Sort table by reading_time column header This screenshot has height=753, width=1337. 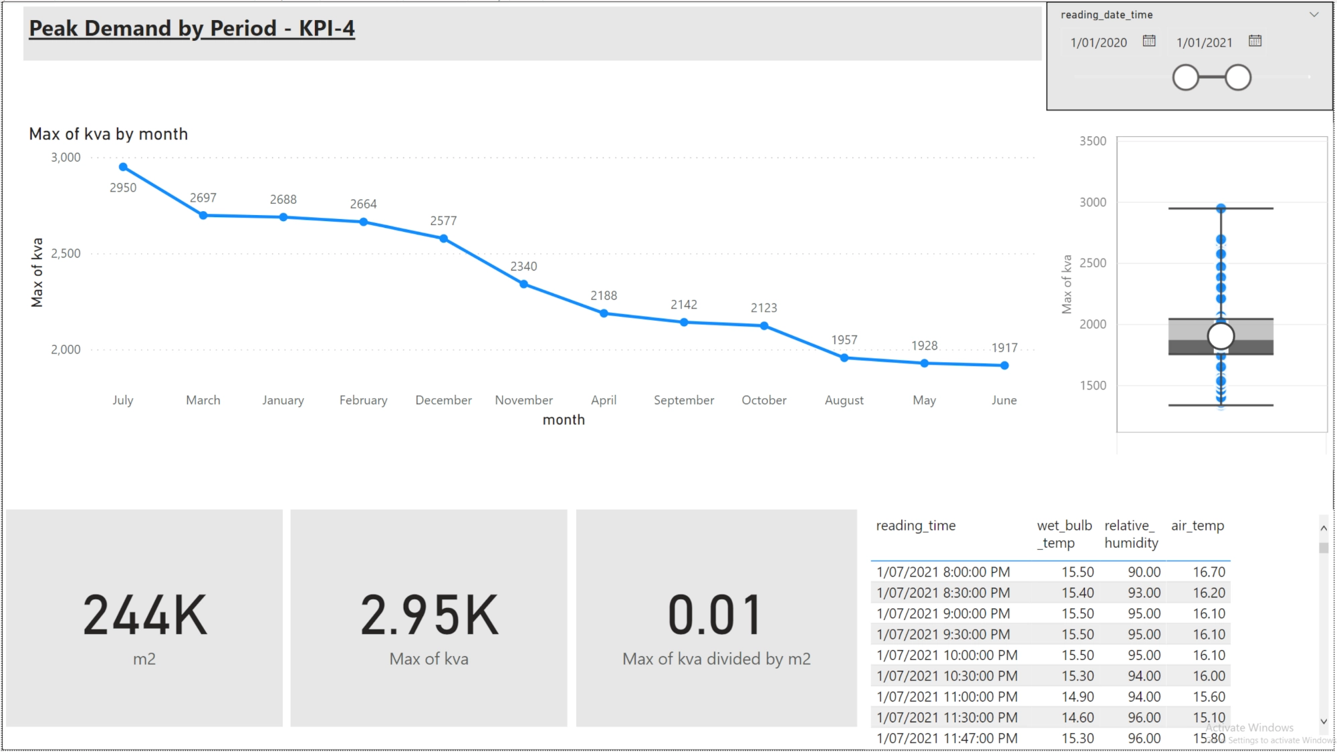(916, 526)
